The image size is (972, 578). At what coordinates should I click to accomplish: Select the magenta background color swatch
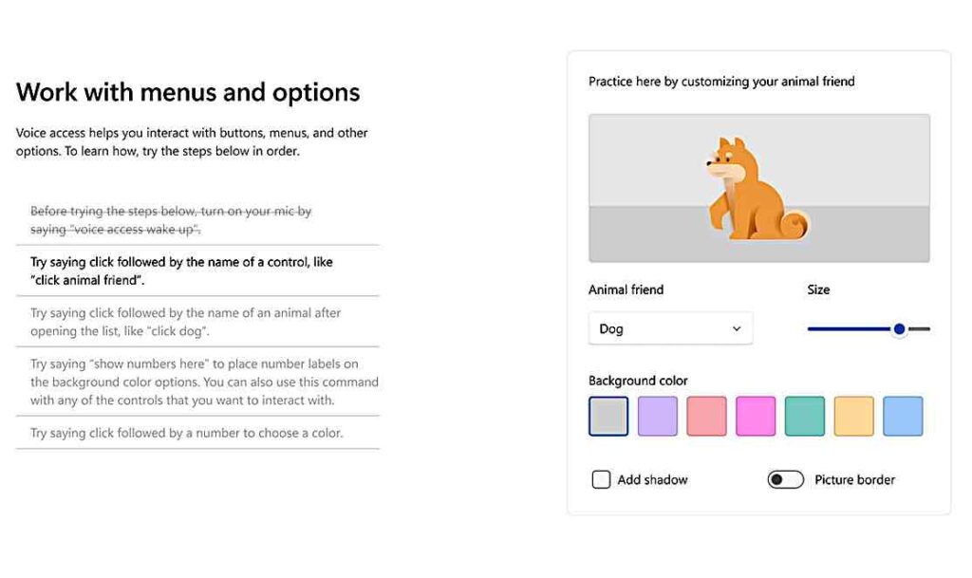pyautogui.click(x=756, y=416)
